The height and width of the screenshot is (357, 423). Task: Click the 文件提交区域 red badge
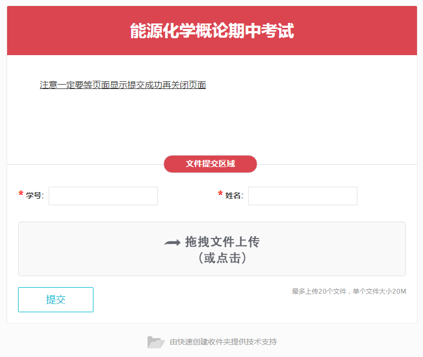pyautogui.click(x=210, y=164)
